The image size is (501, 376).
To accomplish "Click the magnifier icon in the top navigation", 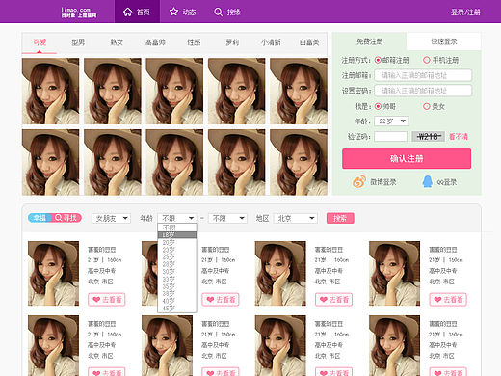I will 218,12.
